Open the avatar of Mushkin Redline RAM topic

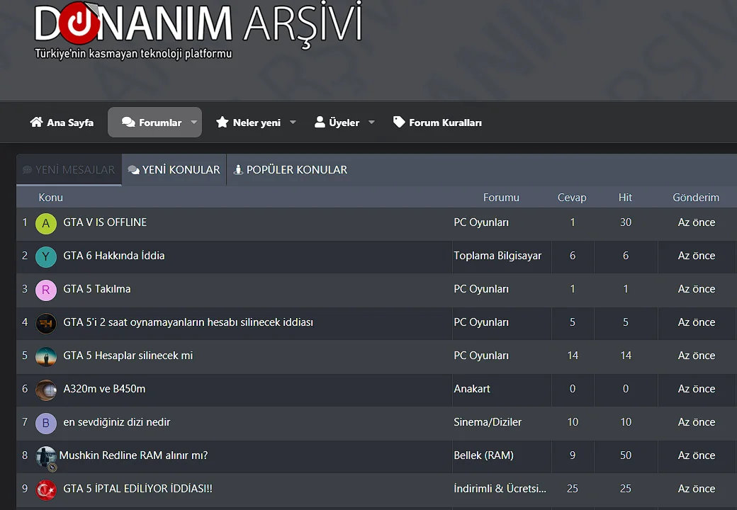[x=46, y=457]
